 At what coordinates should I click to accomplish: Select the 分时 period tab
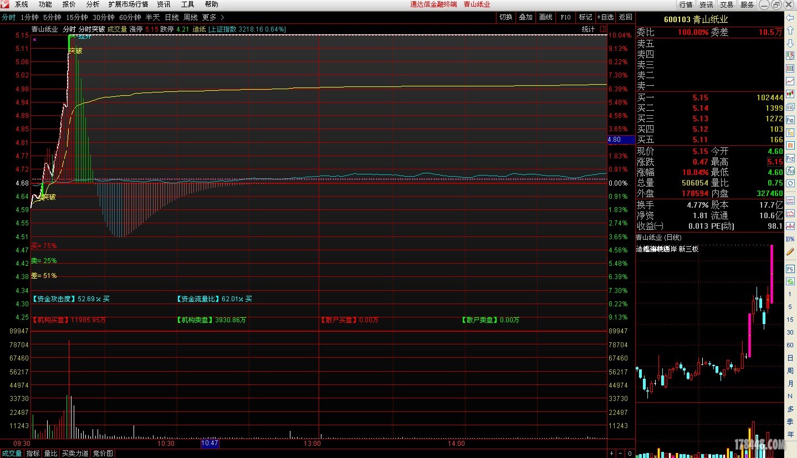click(8, 17)
